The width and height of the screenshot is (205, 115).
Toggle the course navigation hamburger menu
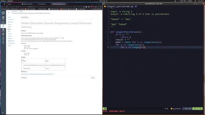(x=9, y=12)
